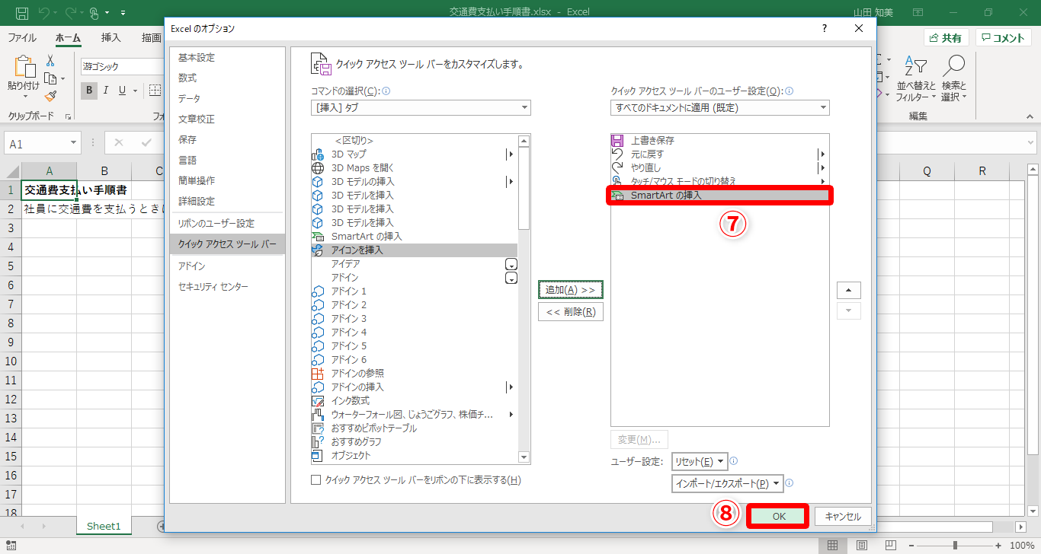Select アイコンを挿入 in the command list
The height and width of the screenshot is (554, 1041).
click(415, 250)
